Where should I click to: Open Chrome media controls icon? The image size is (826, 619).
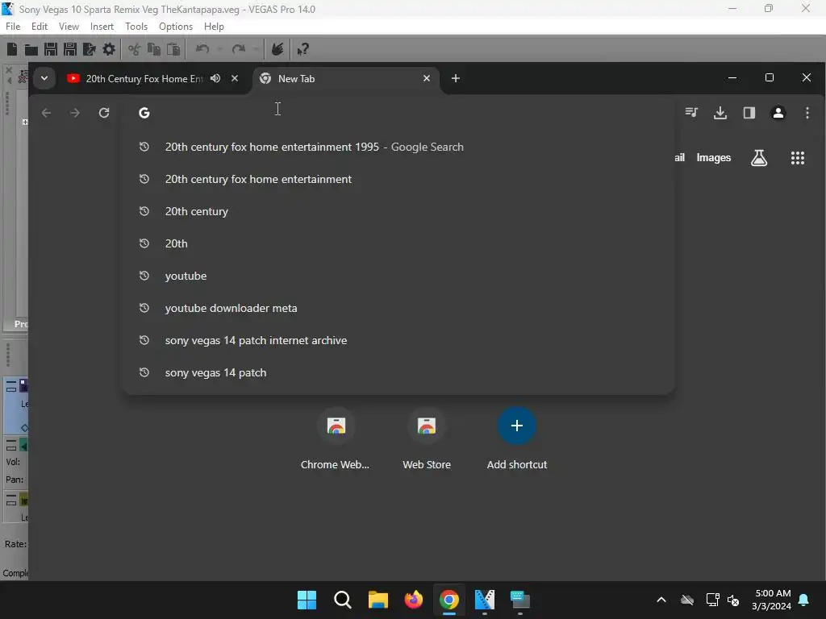point(691,113)
